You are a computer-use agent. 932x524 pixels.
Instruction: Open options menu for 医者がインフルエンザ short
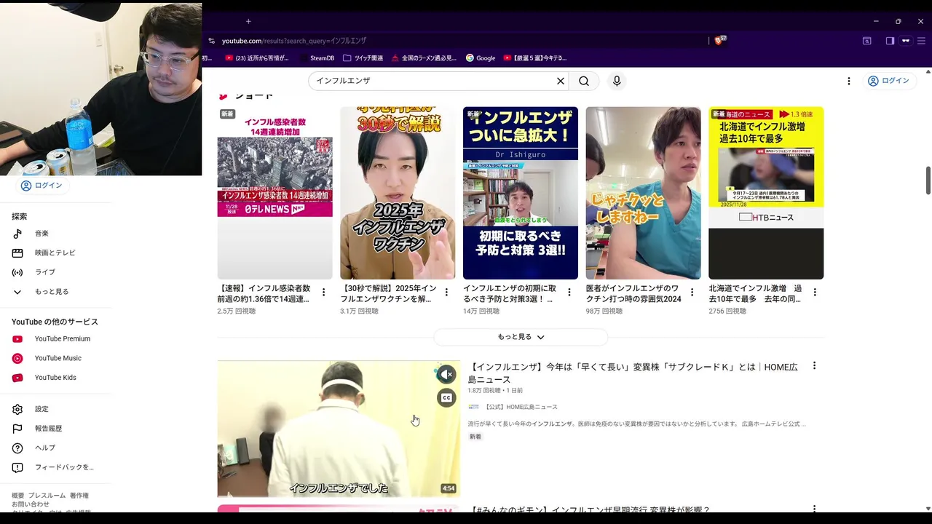pos(692,292)
